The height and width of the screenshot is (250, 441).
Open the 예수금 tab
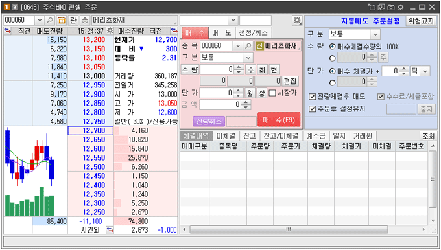point(316,136)
